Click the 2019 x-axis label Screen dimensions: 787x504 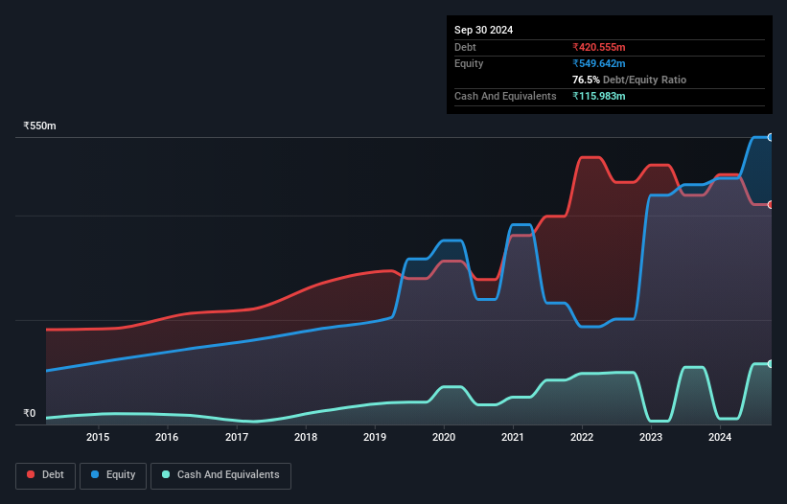click(x=375, y=437)
